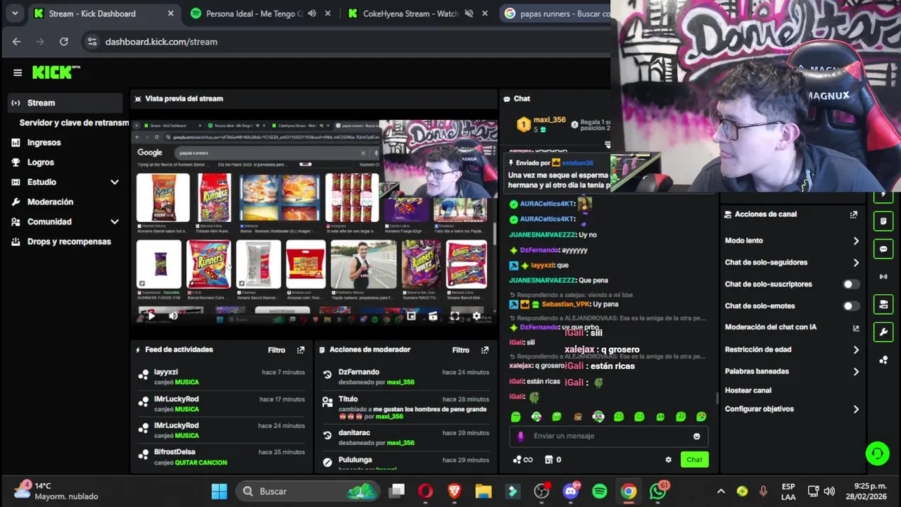Play the stream preview video
The image size is (901, 507).
tap(151, 316)
